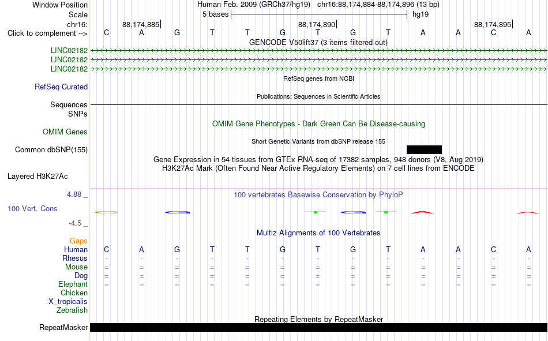Open the PhyloP Basewise Conservation track title

318,195
